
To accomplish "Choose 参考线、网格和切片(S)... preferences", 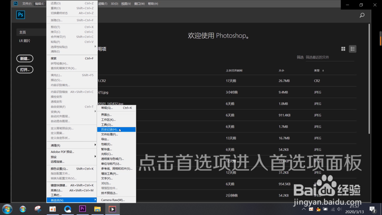I will 117,168.
